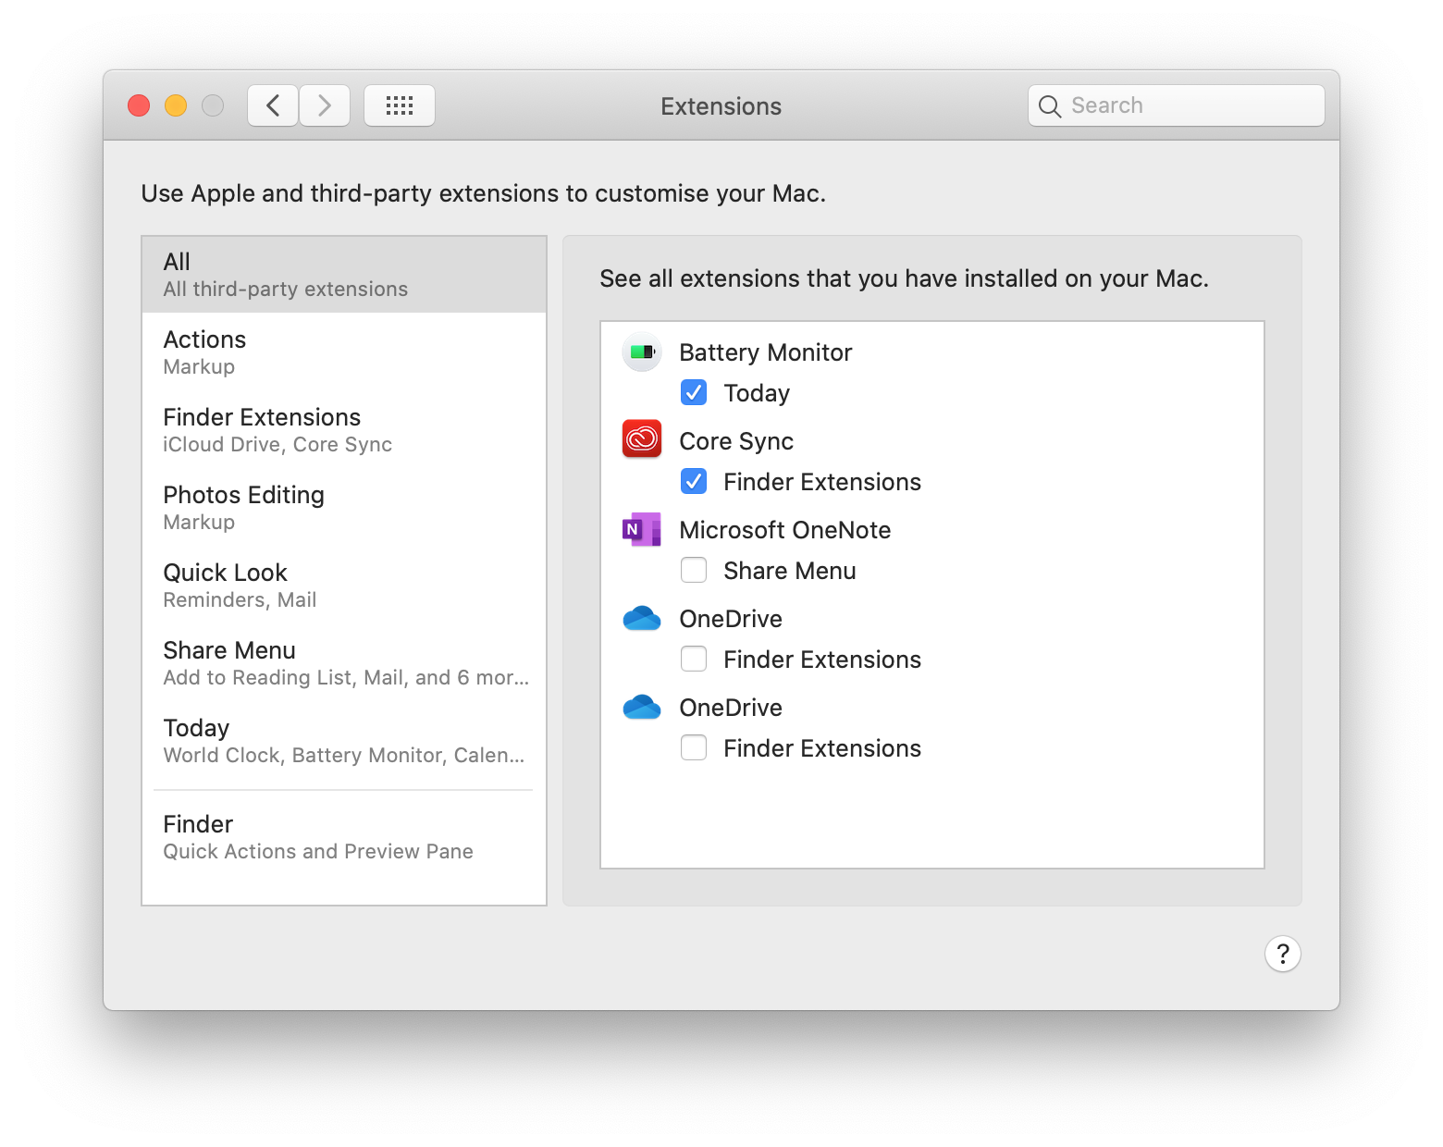Select Finder Extensions category in sidebar

[x=344, y=430]
